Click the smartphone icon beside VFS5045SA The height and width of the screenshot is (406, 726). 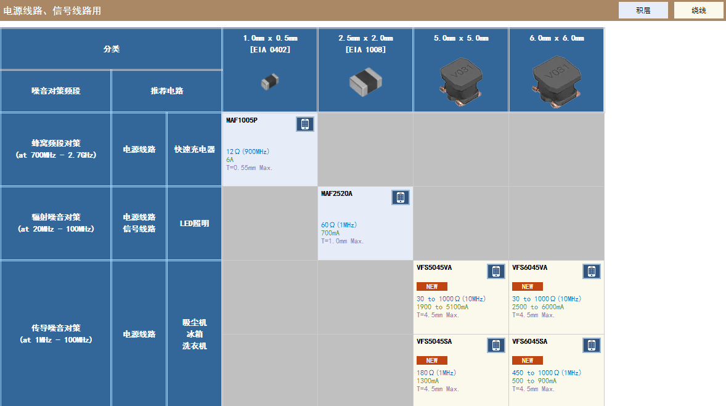pyautogui.click(x=496, y=346)
